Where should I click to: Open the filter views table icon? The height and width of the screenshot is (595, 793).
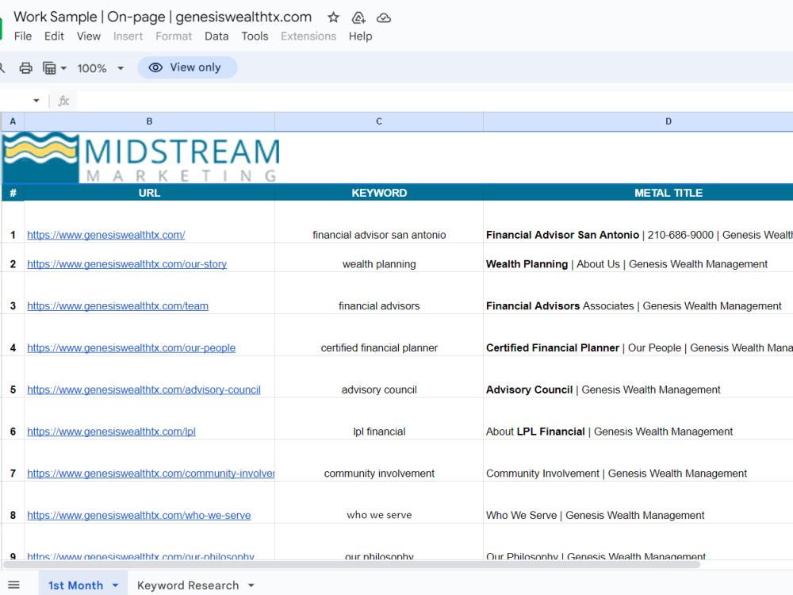(49, 67)
